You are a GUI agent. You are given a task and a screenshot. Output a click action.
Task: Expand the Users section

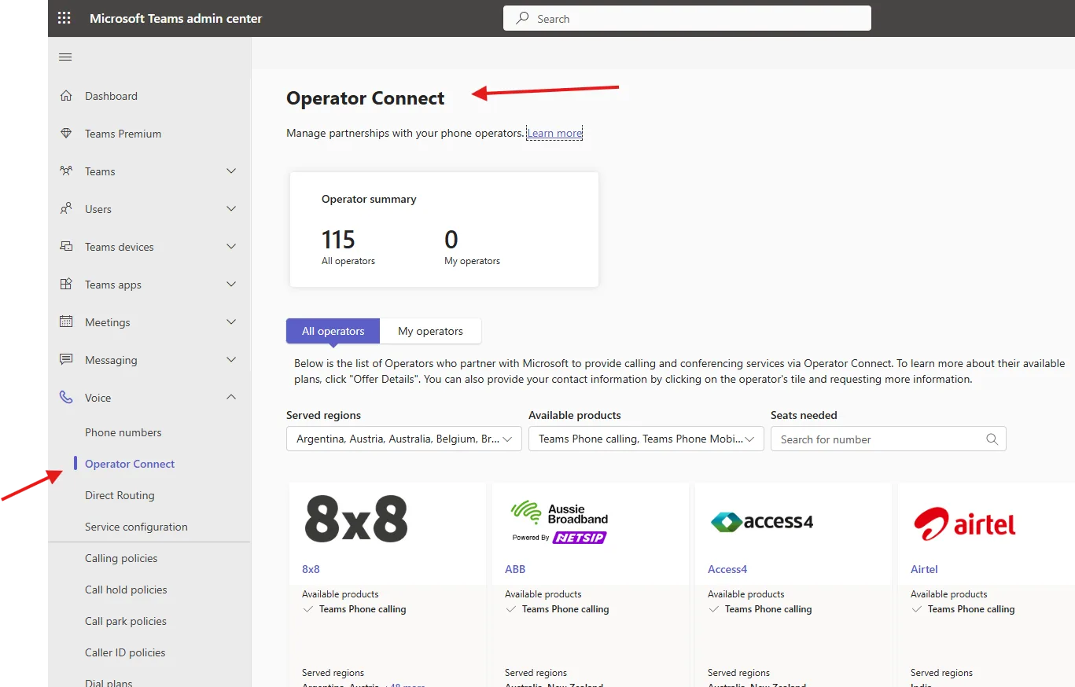click(230, 208)
